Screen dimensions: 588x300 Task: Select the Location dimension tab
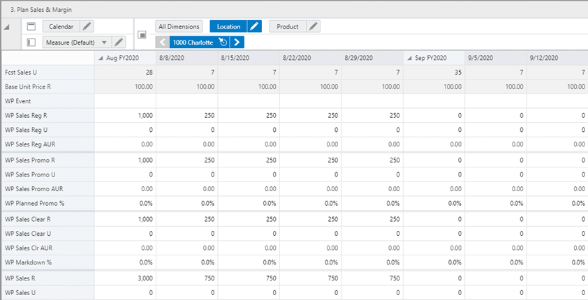coord(228,27)
